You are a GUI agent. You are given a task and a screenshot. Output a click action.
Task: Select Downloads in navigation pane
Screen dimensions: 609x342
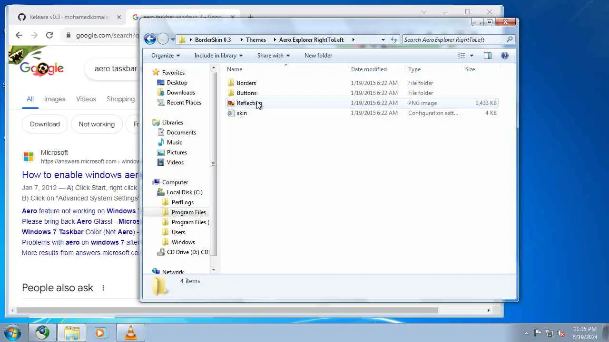181,93
